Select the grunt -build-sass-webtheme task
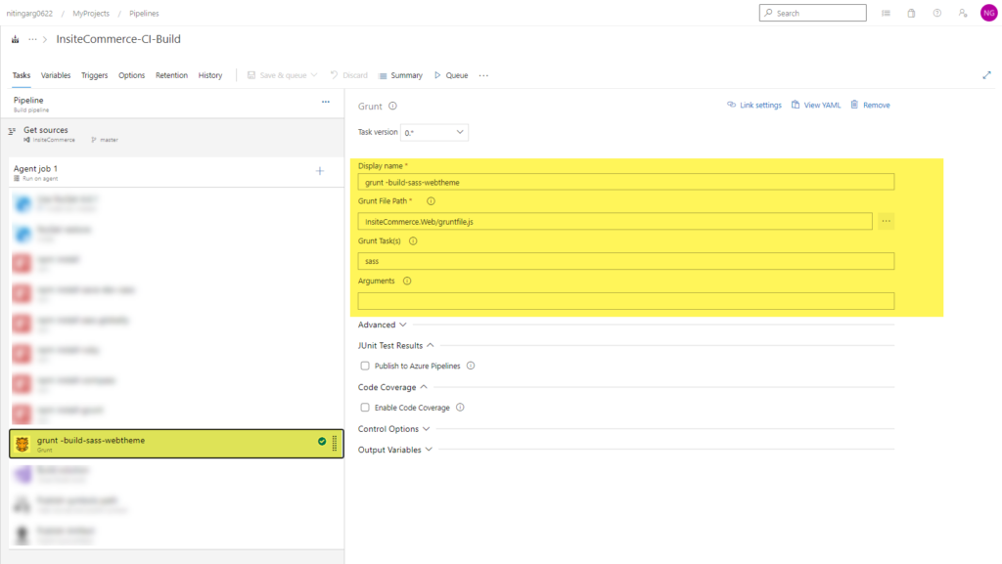The width and height of the screenshot is (1002, 564). pyautogui.click(x=176, y=444)
